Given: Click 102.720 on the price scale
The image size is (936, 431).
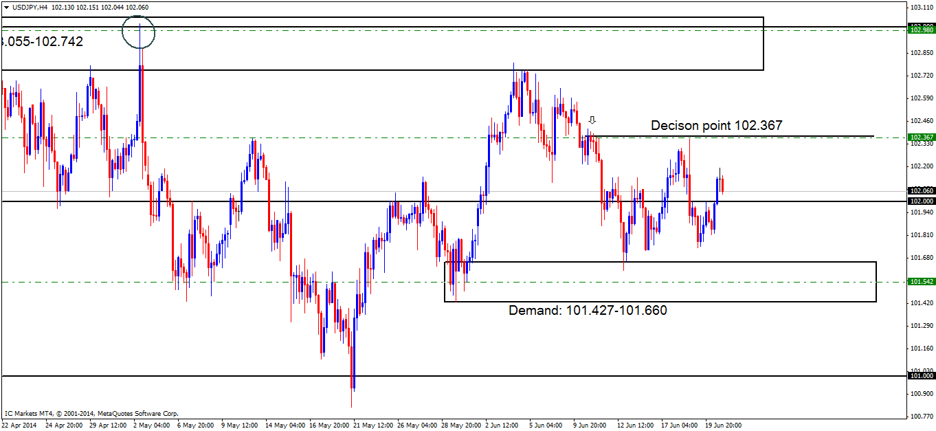Looking at the screenshot, I should click(x=922, y=75).
